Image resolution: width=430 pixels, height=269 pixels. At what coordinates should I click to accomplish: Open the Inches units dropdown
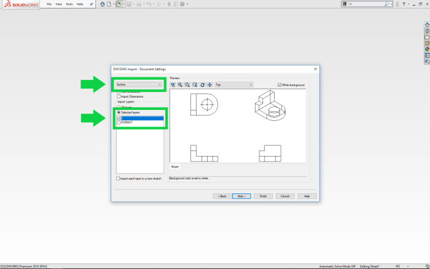[139, 85]
